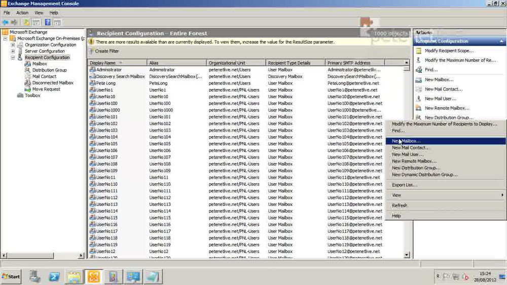The image size is (507, 285).
Task: Collapse the Recipient Configuration actions section
Action: pos(501,42)
